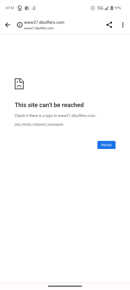Tap the www27.dlzoffers.com page title

pos(44,22)
